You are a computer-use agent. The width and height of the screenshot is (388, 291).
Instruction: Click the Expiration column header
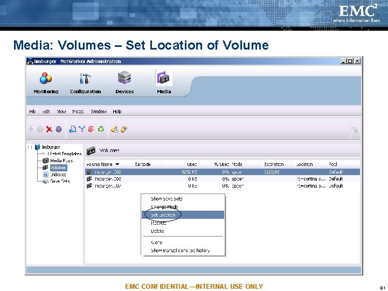(x=274, y=164)
